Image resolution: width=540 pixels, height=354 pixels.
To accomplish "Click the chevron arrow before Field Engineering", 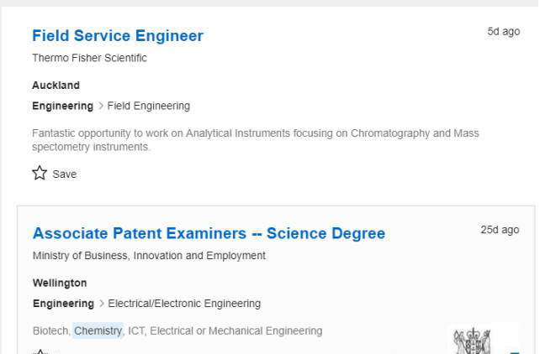I will pos(100,106).
